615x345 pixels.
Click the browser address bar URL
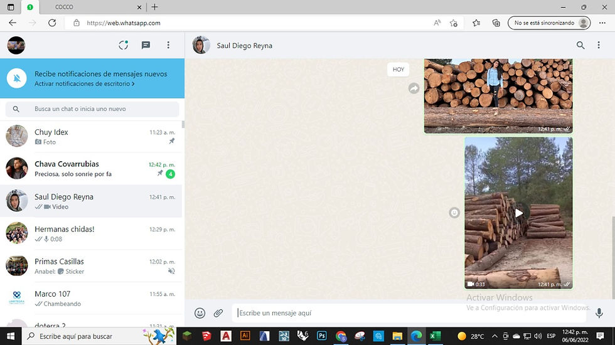click(x=124, y=23)
